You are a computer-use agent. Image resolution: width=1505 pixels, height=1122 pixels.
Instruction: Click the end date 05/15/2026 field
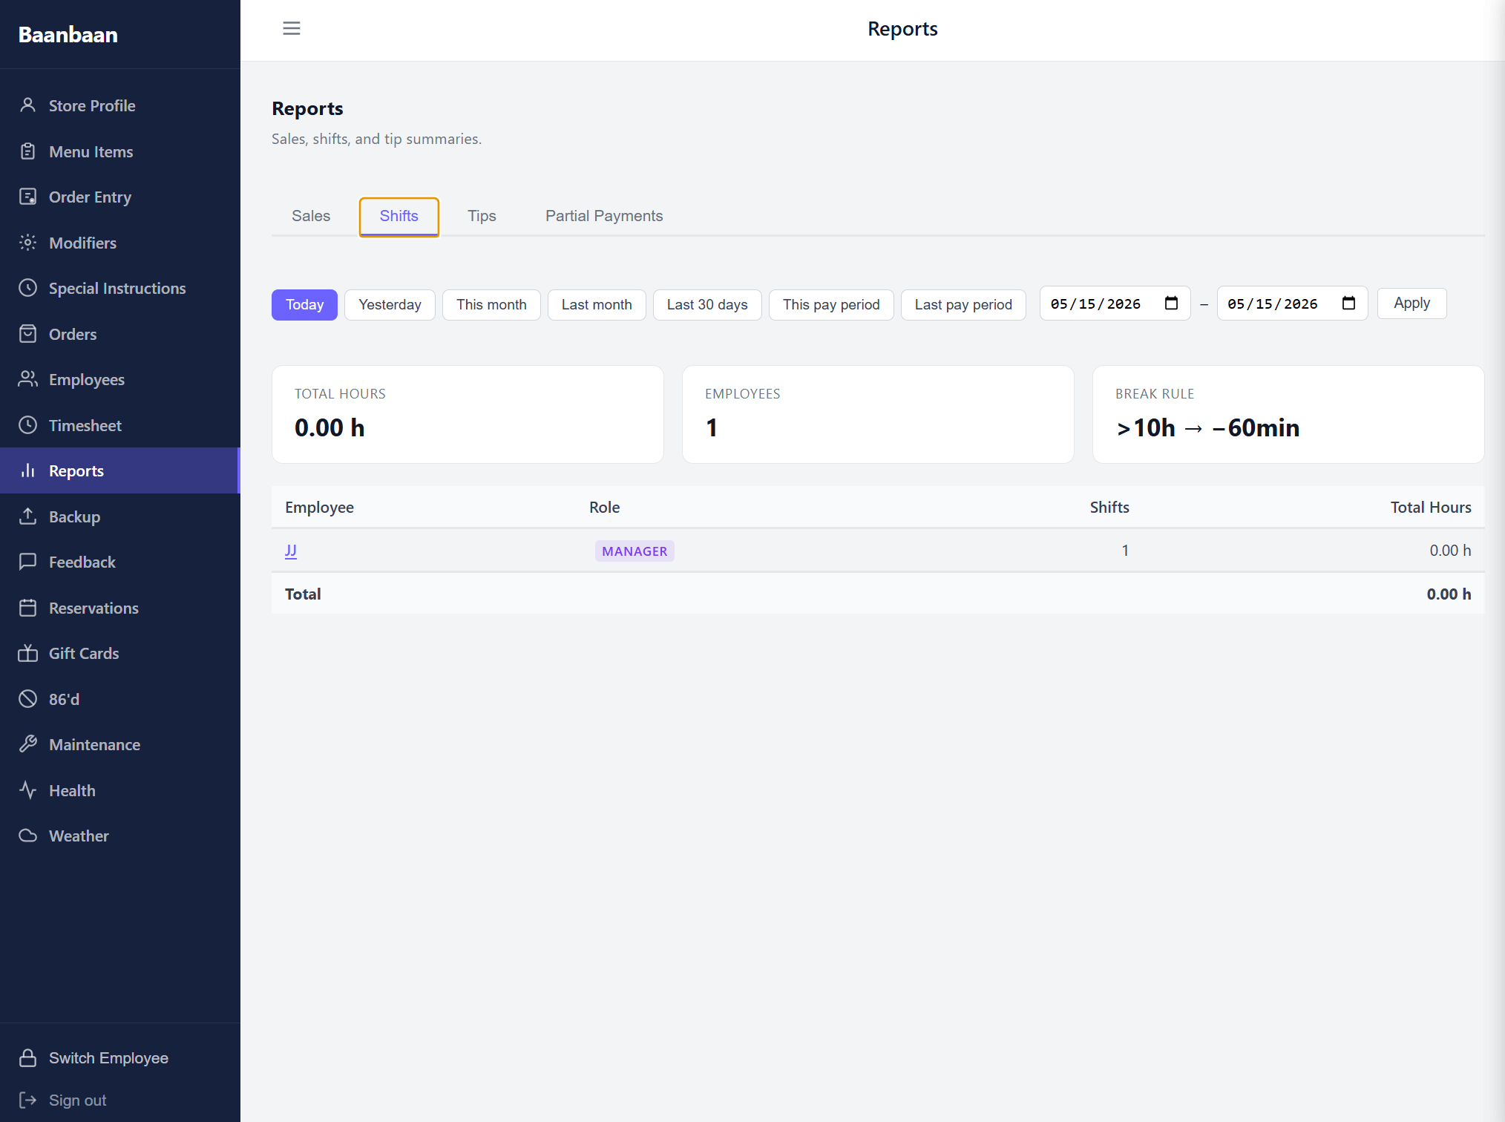1292,304
